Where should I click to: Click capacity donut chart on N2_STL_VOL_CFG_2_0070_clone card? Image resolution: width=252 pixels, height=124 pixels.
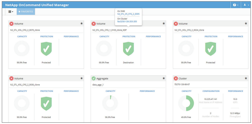pos(22,49)
